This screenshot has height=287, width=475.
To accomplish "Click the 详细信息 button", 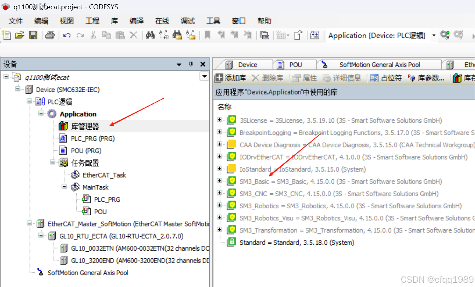I will click(342, 78).
